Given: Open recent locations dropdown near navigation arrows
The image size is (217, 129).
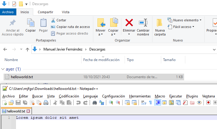Looking at the screenshot, I should 21,49.
